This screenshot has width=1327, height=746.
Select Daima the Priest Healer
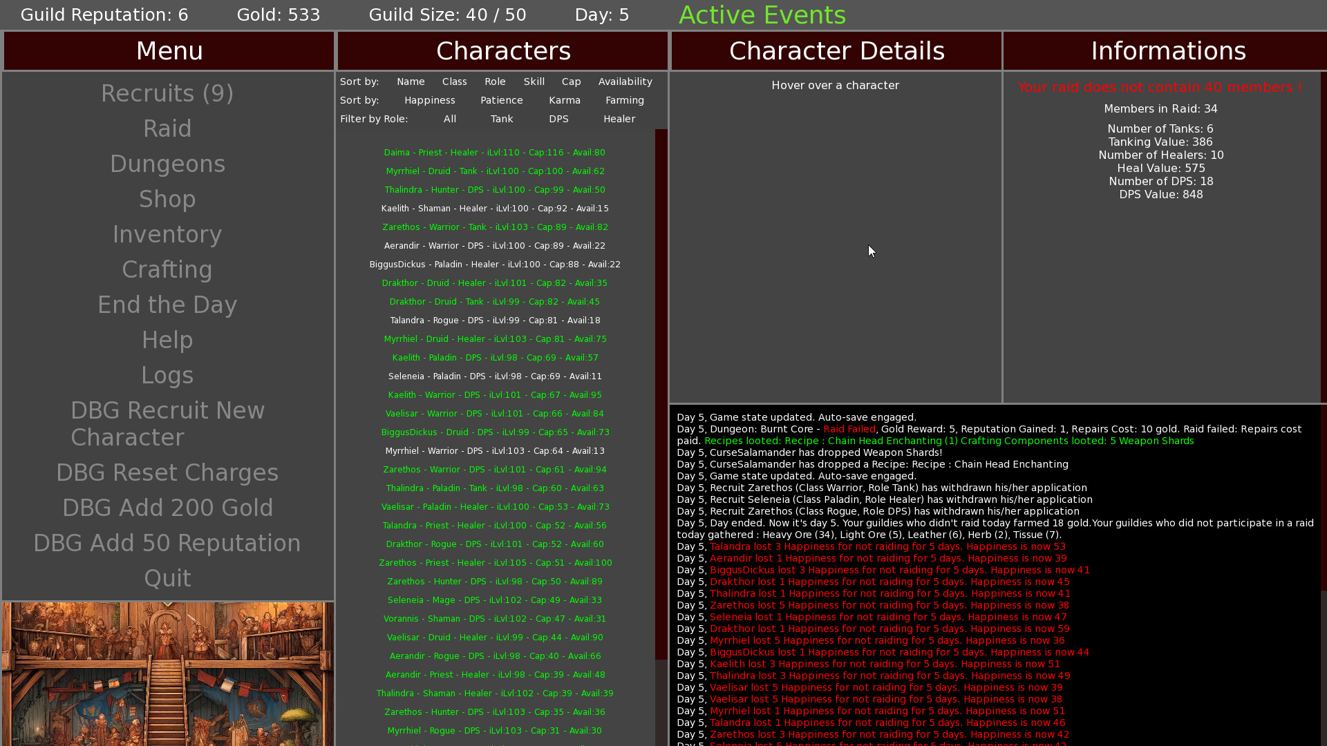point(494,152)
